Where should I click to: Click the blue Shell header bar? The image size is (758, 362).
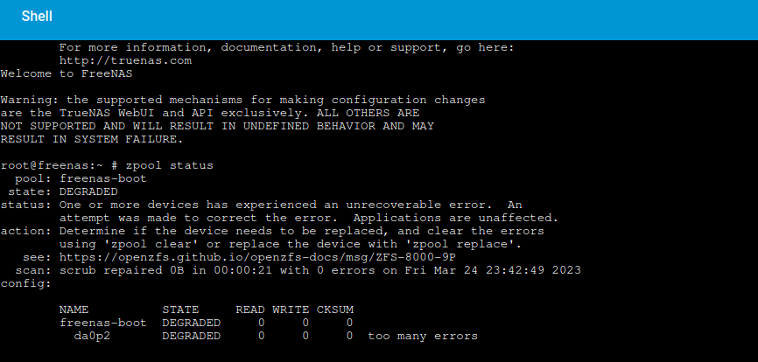379,20
